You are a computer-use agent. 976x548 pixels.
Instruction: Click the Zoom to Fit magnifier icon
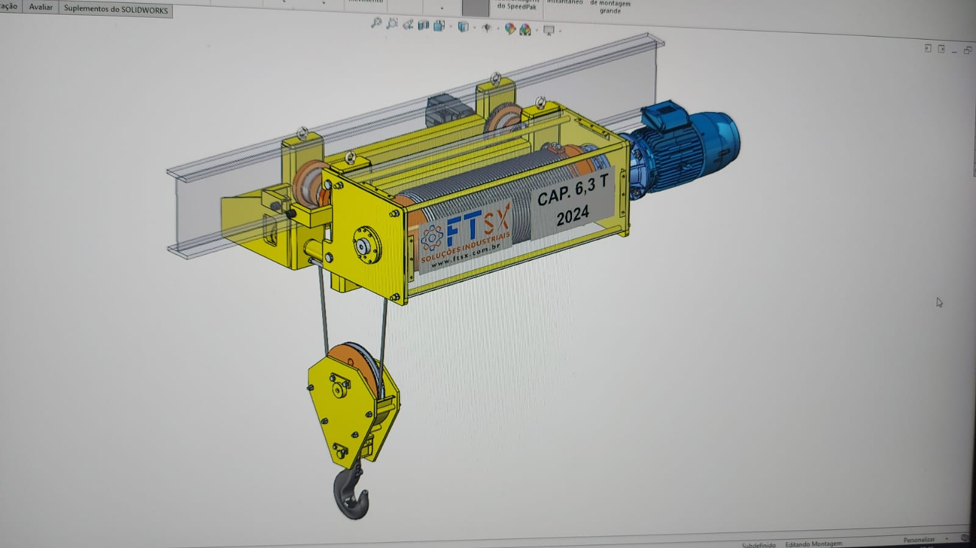376,23
